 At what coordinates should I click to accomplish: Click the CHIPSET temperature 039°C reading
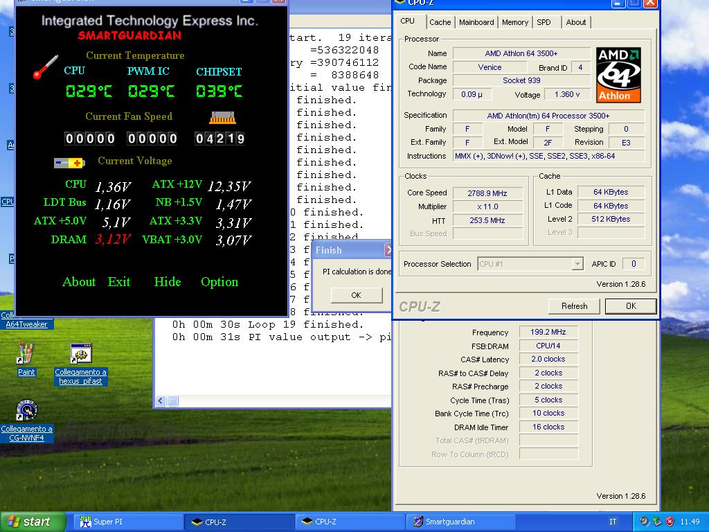[219, 91]
